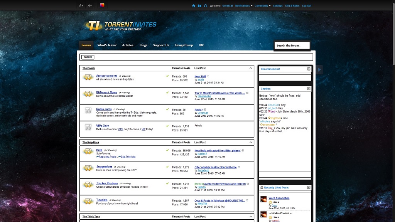This screenshot has height=222, width=395.
Task: Go to last post icon beside Top 10 Most Pirated
Action: (x=247, y=93)
